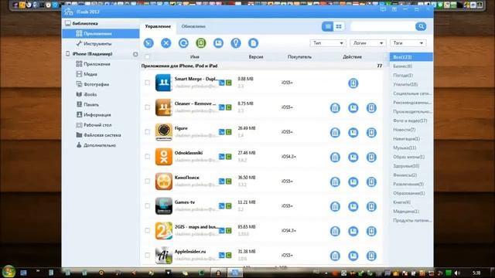This screenshot has height=278, width=495.
Task: Sort by the Имя column header
Action: [x=195, y=57]
